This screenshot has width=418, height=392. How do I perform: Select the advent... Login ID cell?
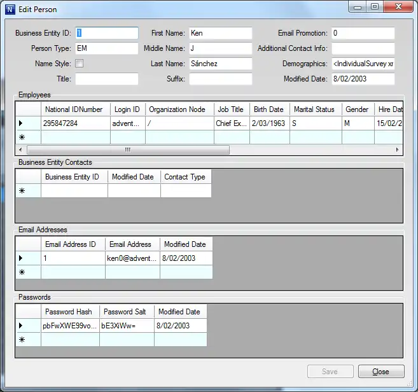128,123
